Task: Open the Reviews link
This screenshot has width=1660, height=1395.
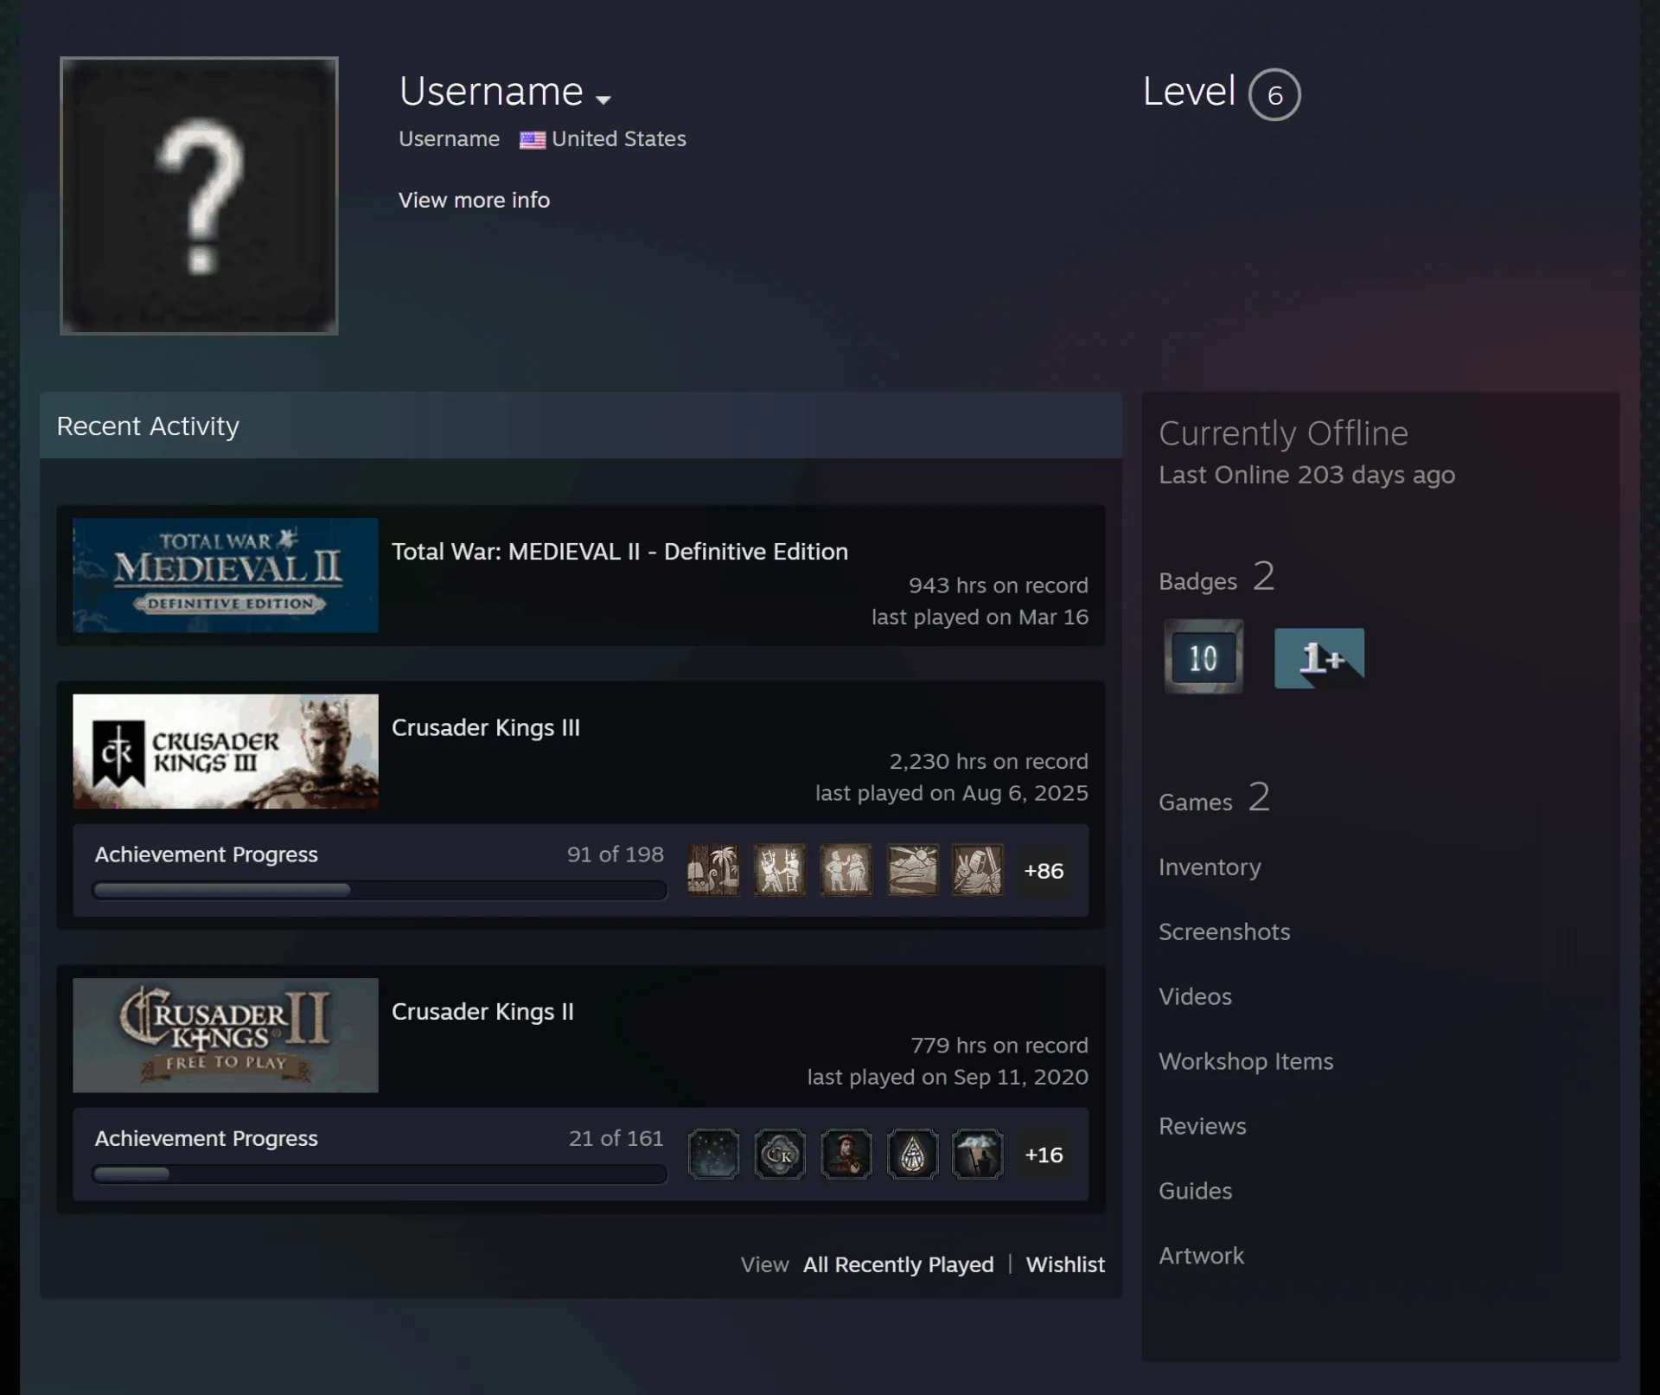Action: point(1202,1126)
